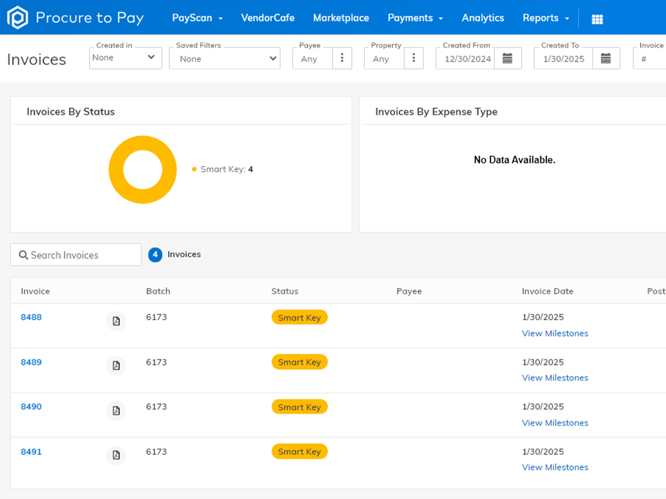Open invoice 8488 link
Image resolution: width=666 pixels, height=499 pixels.
pos(31,317)
